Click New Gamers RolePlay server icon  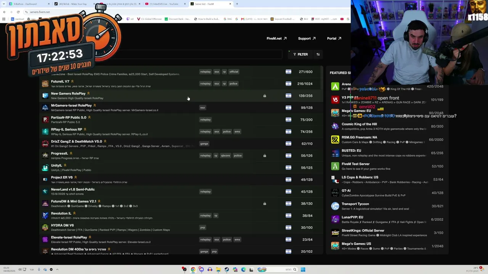click(x=45, y=96)
